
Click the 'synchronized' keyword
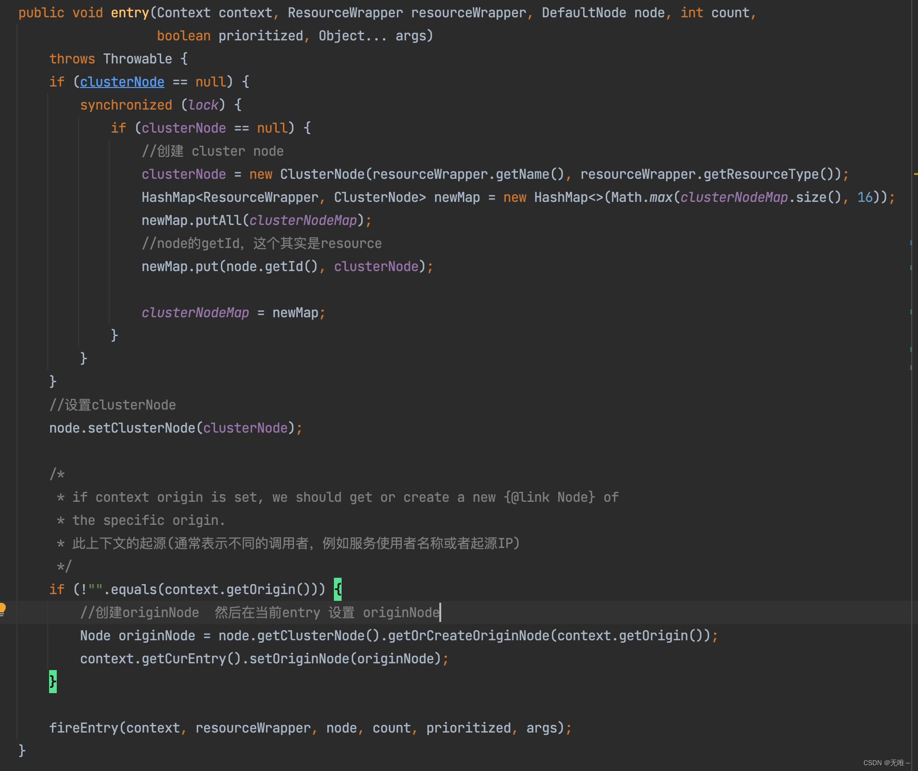126,105
